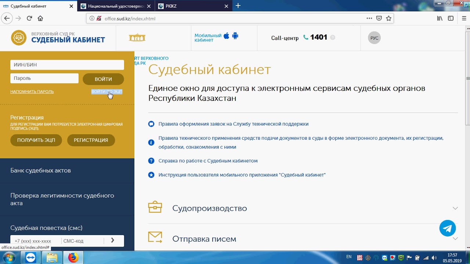The image size is (470, 264).
Task: Click НАПОМНИТЬ ПАРОЛЬ link
Action: pyautogui.click(x=32, y=92)
